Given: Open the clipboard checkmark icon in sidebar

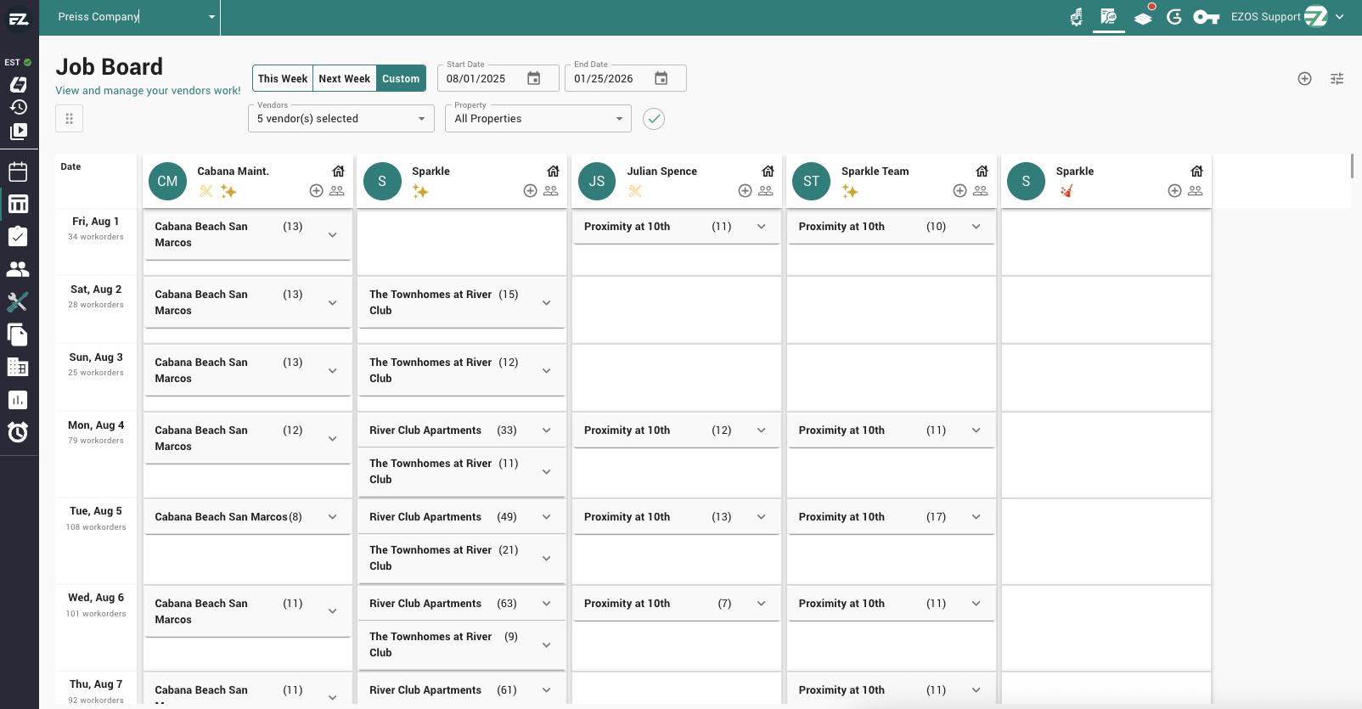Looking at the screenshot, I should click(x=18, y=236).
